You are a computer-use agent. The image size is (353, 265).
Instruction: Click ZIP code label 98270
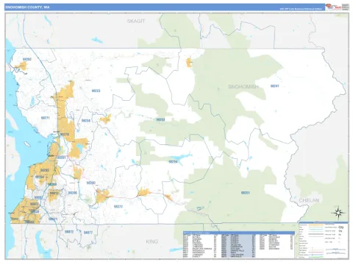[x=65, y=135]
